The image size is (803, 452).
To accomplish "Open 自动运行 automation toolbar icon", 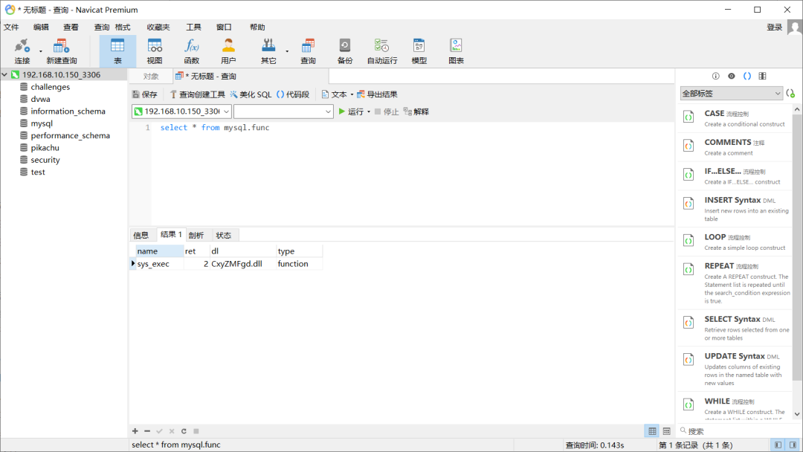I will 382,51.
